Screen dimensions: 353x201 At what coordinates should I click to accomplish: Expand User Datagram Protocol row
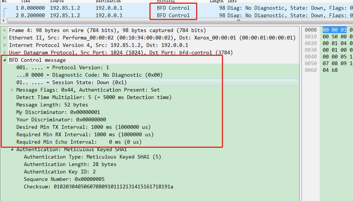point(4,52)
